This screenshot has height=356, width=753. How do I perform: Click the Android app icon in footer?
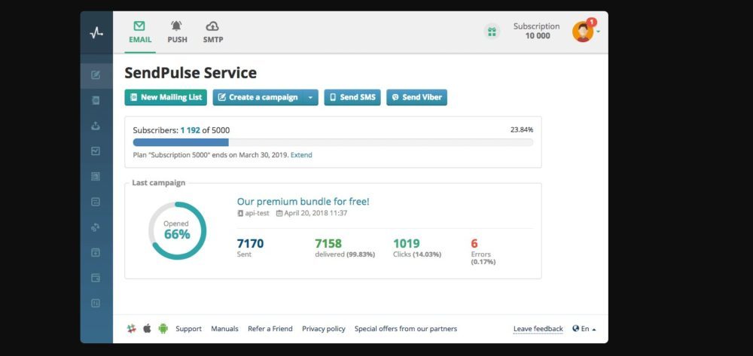(163, 328)
